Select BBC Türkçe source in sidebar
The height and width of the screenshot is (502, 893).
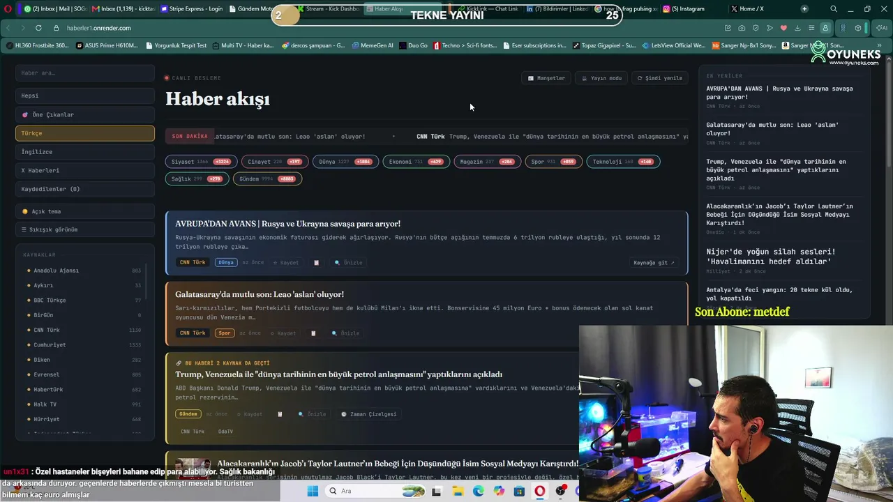point(84,301)
